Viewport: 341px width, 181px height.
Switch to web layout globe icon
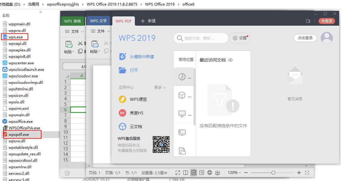(210, 173)
